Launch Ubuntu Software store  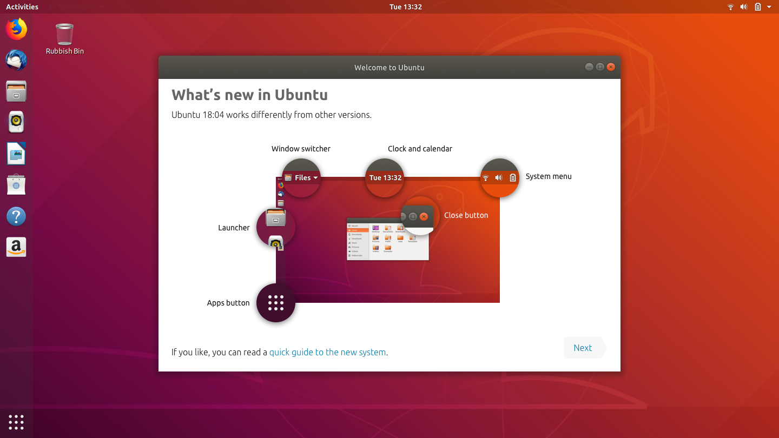(16, 184)
